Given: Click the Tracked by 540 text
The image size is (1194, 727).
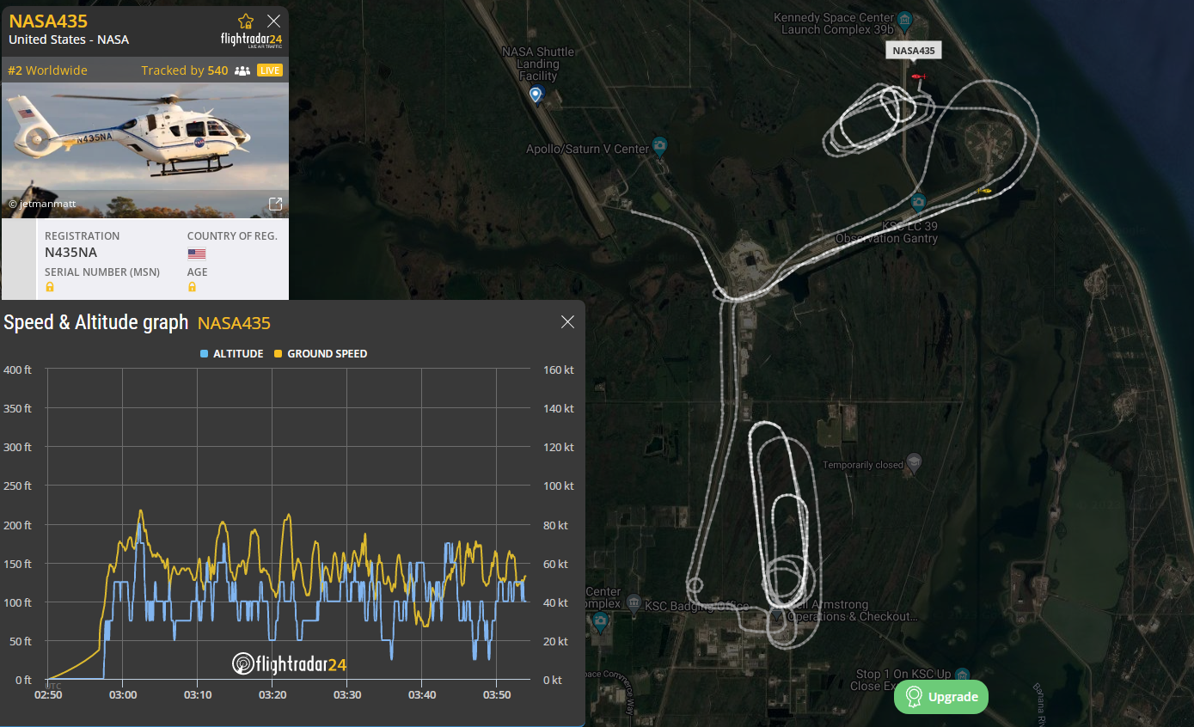Looking at the screenshot, I should coord(185,70).
